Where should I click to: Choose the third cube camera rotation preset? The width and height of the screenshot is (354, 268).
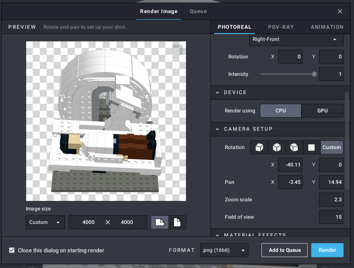pyautogui.click(x=294, y=147)
